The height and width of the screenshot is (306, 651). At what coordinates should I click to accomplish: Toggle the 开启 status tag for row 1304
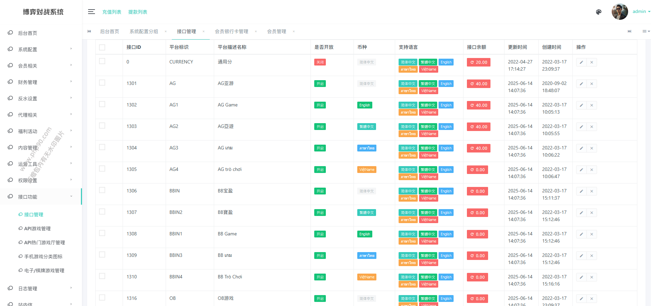tap(320, 148)
